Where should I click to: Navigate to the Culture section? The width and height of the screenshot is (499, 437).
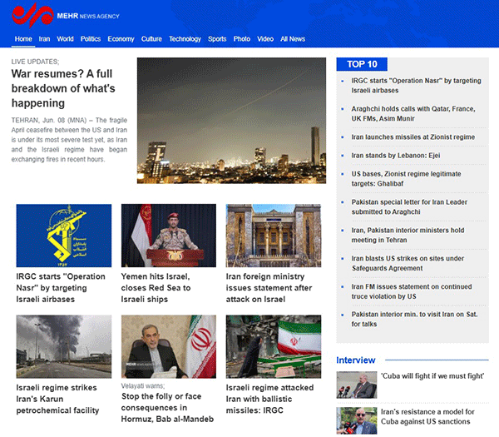(x=151, y=39)
